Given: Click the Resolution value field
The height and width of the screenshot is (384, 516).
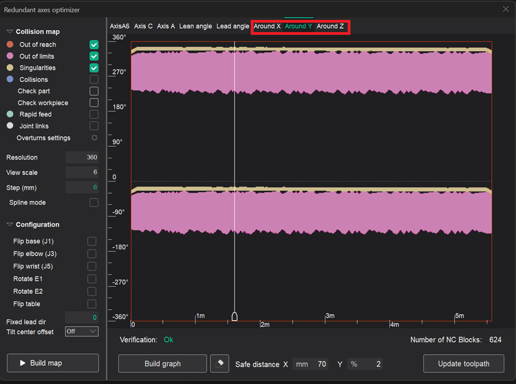Looking at the screenshot, I should [82, 158].
